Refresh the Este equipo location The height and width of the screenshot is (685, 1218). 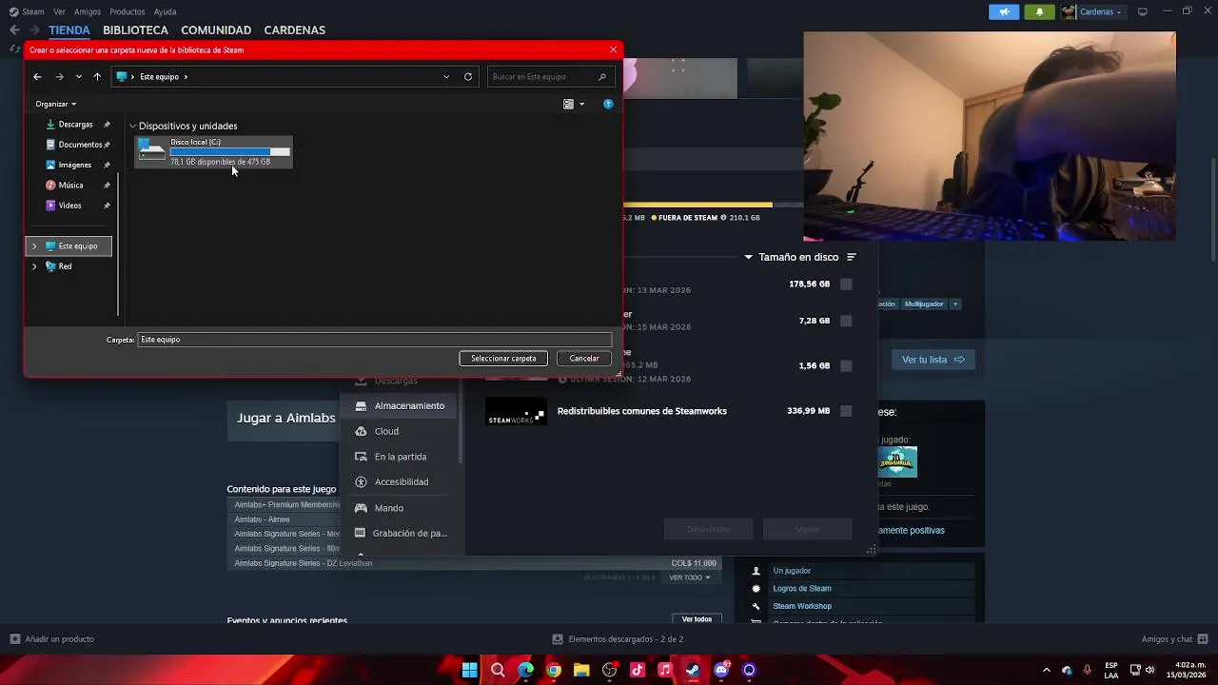pos(468,76)
